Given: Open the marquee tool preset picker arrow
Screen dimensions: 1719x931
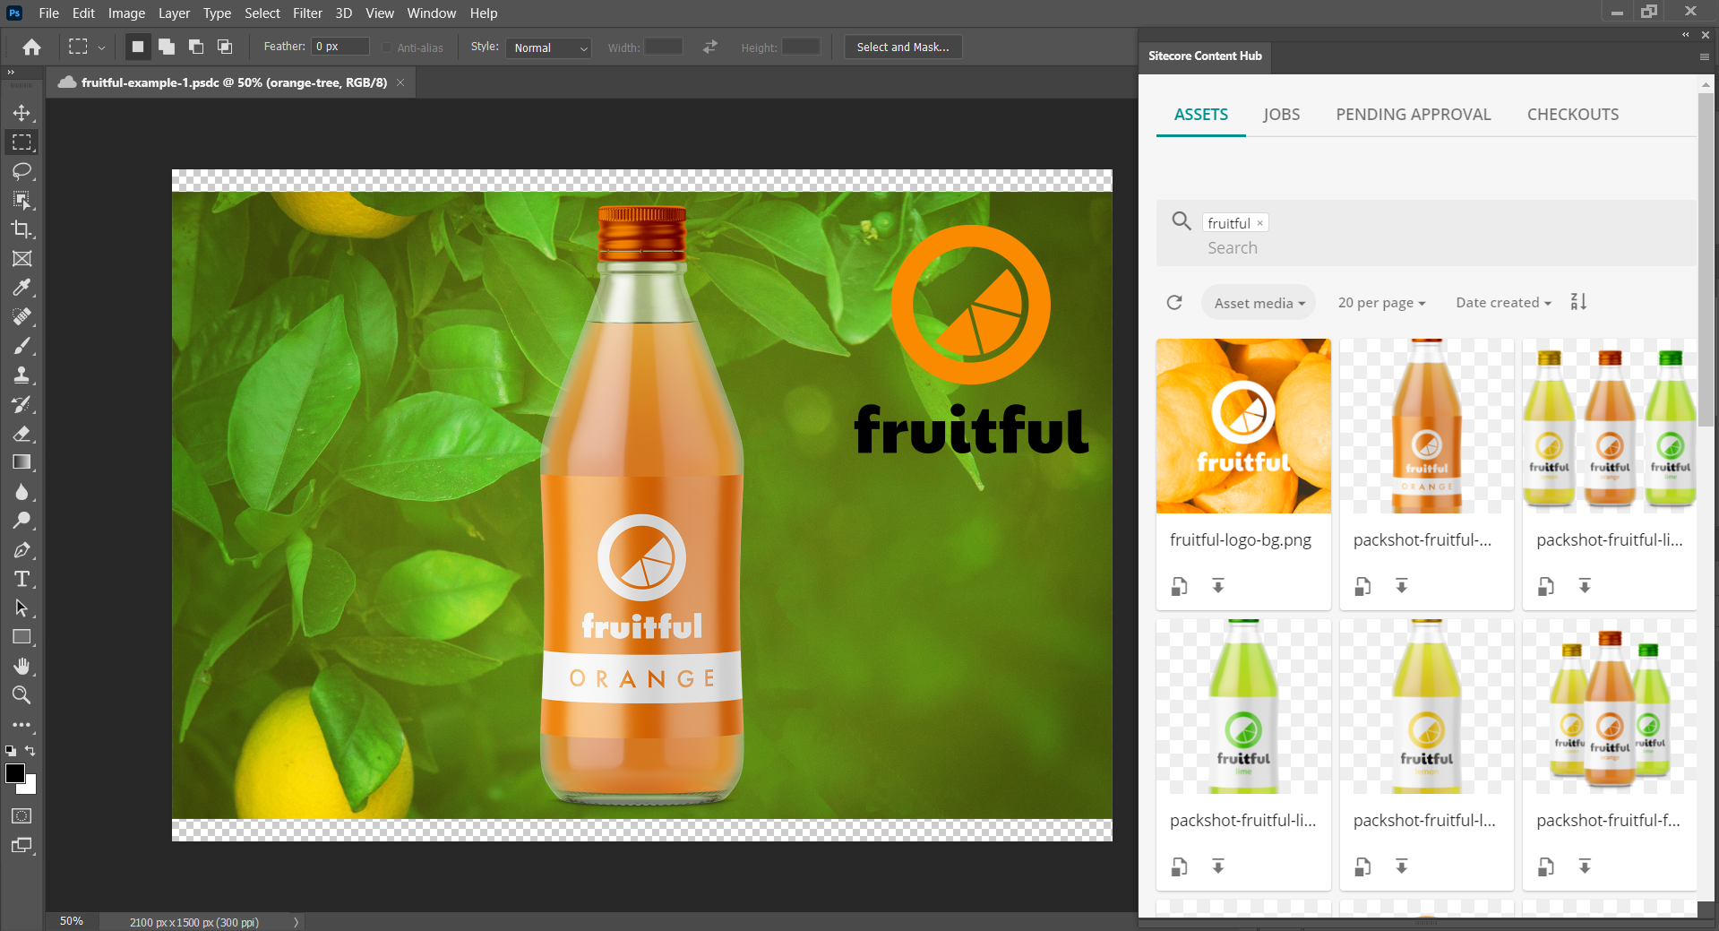Looking at the screenshot, I should (101, 47).
